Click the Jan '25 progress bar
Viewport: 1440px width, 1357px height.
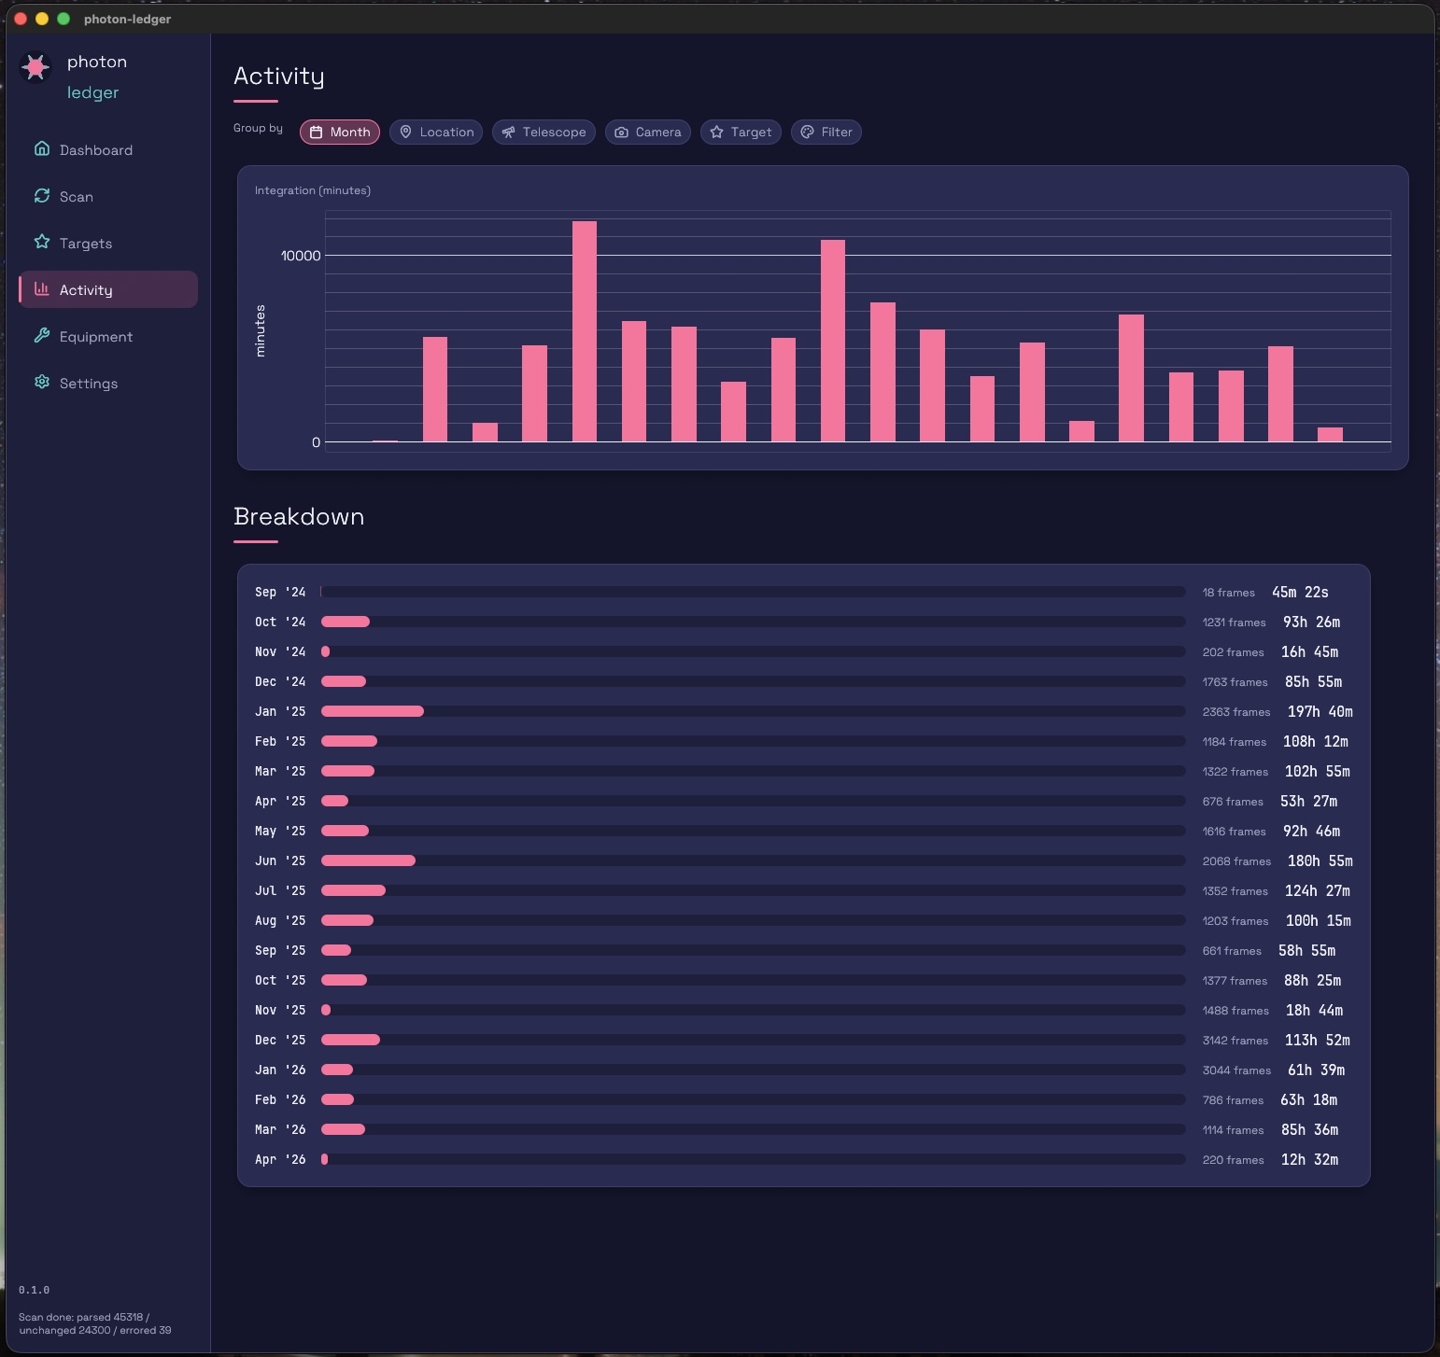[x=753, y=711]
